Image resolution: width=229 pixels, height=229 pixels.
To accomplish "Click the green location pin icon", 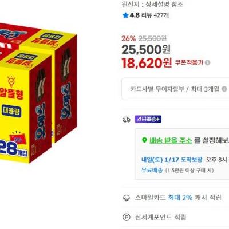I will click(x=144, y=140).
